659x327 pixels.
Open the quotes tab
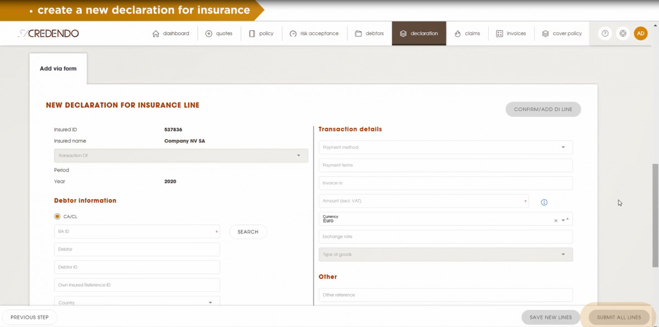pyautogui.click(x=219, y=33)
